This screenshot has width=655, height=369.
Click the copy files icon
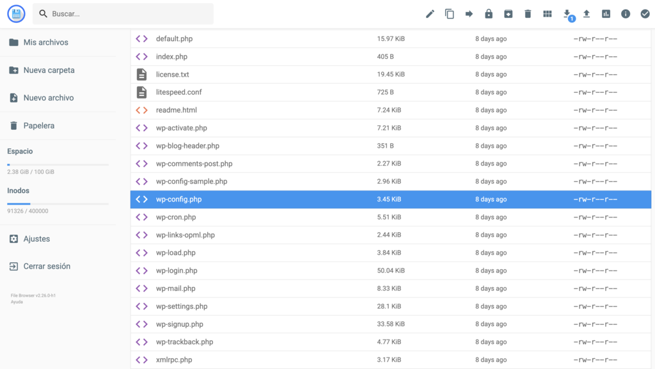point(450,13)
